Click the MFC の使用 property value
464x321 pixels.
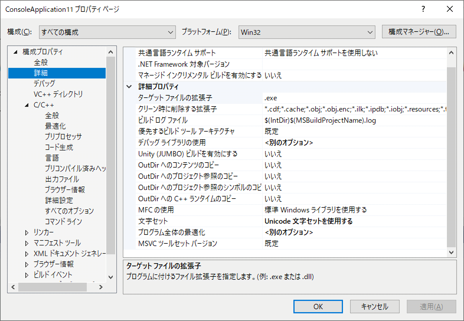coord(315,210)
